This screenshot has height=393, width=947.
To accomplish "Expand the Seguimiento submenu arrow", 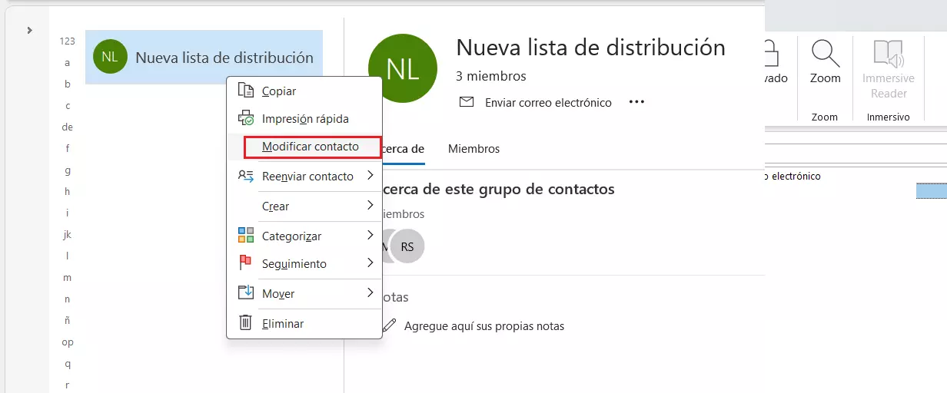I will [370, 263].
